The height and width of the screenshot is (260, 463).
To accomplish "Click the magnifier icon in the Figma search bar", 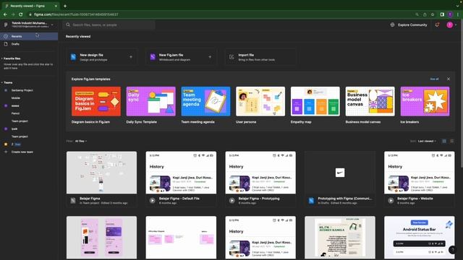I will pyautogui.click(x=68, y=25).
